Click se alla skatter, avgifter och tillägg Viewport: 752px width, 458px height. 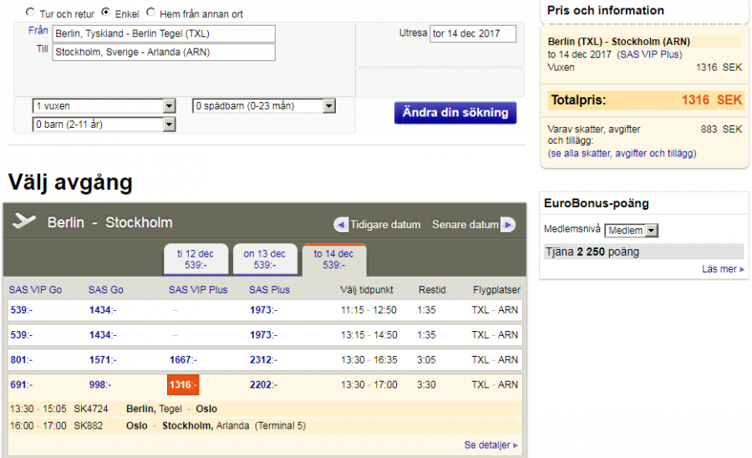click(622, 154)
